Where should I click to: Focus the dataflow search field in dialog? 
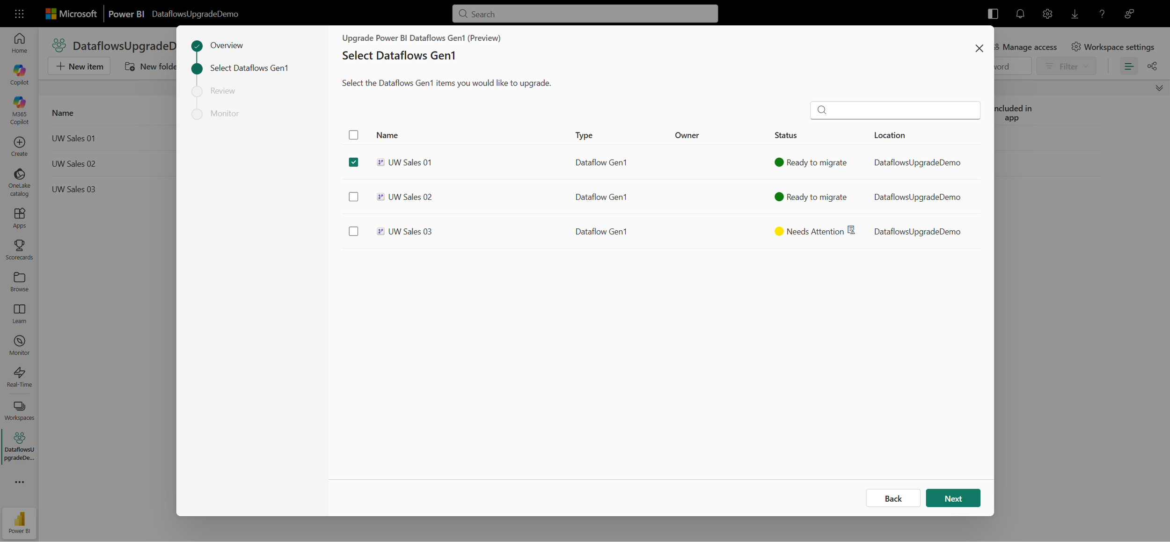click(895, 110)
